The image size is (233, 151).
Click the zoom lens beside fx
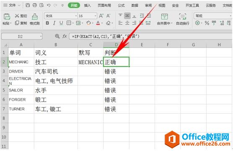tap(57, 36)
